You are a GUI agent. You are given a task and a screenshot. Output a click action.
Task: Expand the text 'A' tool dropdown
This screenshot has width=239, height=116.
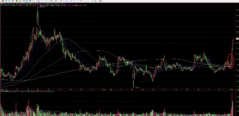point(83,1)
